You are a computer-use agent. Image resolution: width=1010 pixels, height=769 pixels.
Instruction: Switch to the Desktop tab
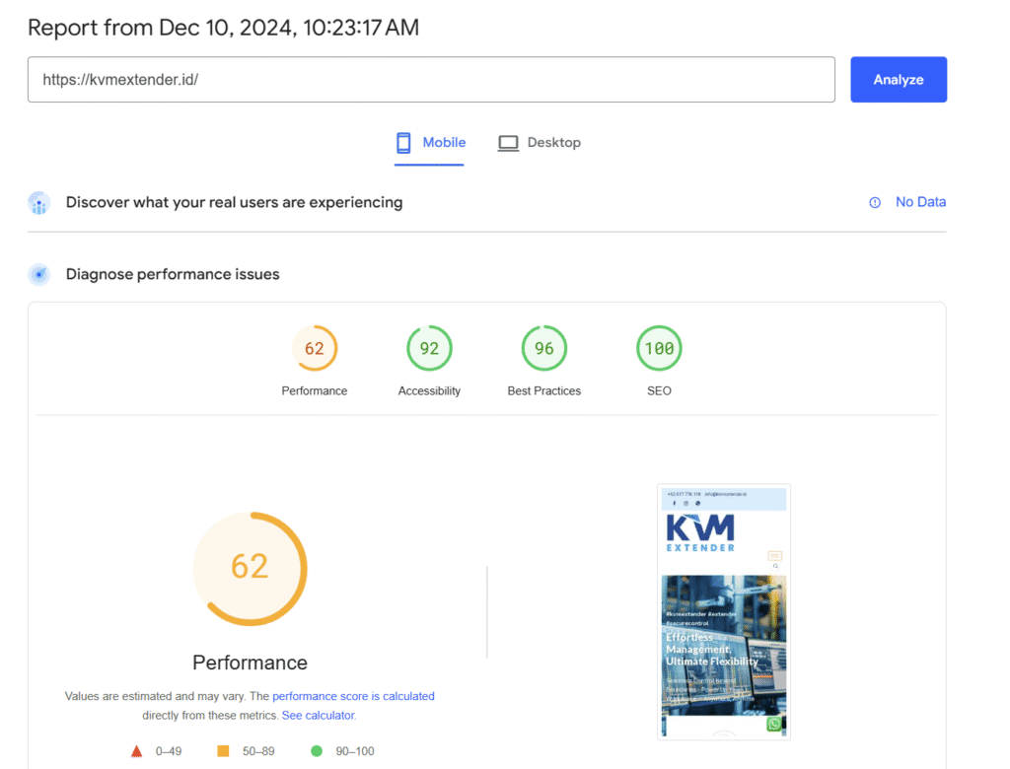541,142
